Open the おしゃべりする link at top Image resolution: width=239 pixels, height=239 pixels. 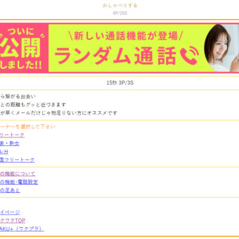[120, 5]
